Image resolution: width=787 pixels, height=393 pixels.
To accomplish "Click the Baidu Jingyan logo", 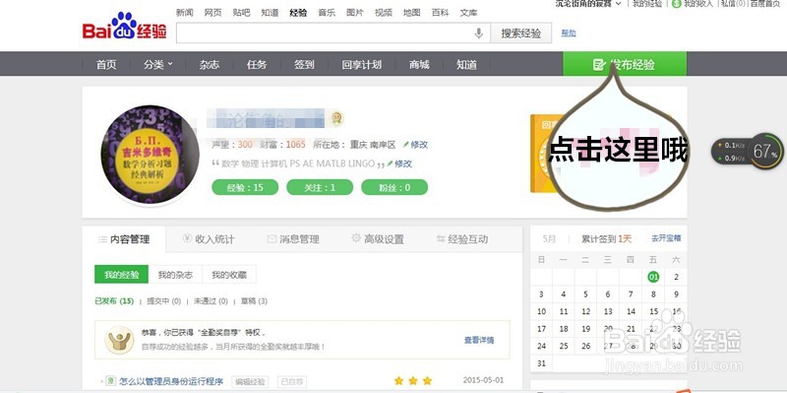I will pos(125,27).
